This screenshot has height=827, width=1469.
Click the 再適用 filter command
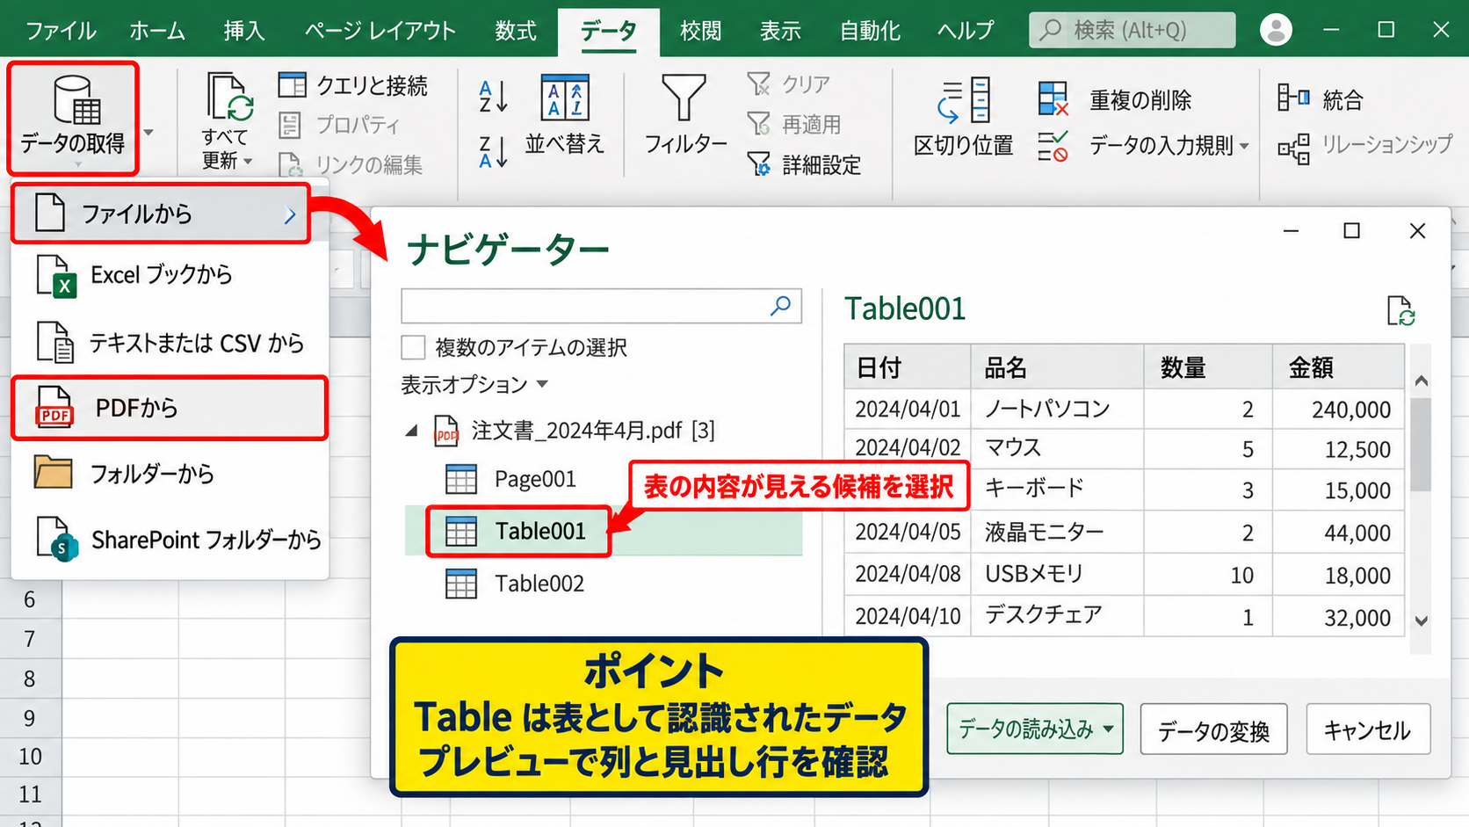(x=793, y=125)
